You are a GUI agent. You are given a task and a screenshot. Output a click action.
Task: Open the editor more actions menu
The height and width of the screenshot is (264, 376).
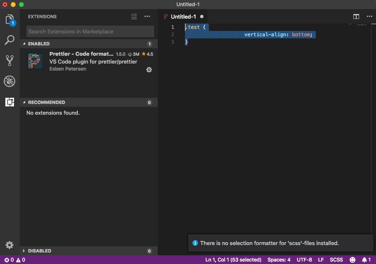(x=369, y=16)
